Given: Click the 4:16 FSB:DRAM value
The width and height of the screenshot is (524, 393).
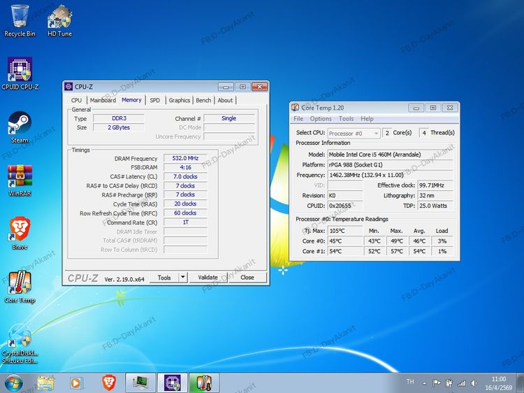Looking at the screenshot, I should (x=185, y=167).
